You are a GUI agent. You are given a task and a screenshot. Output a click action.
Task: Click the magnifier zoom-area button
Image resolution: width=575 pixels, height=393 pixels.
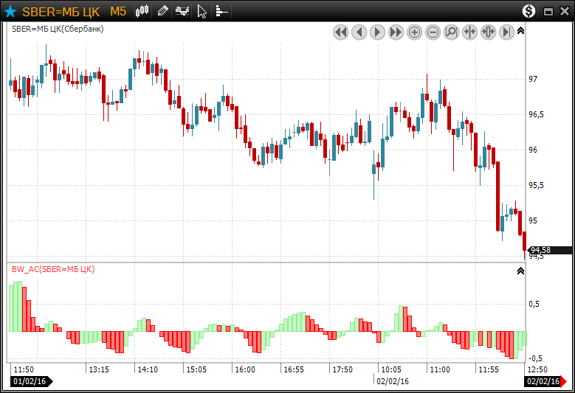[451, 32]
